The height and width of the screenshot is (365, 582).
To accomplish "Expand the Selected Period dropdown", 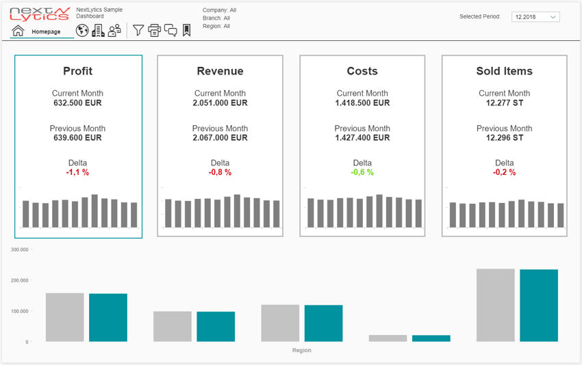I will click(535, 16).
